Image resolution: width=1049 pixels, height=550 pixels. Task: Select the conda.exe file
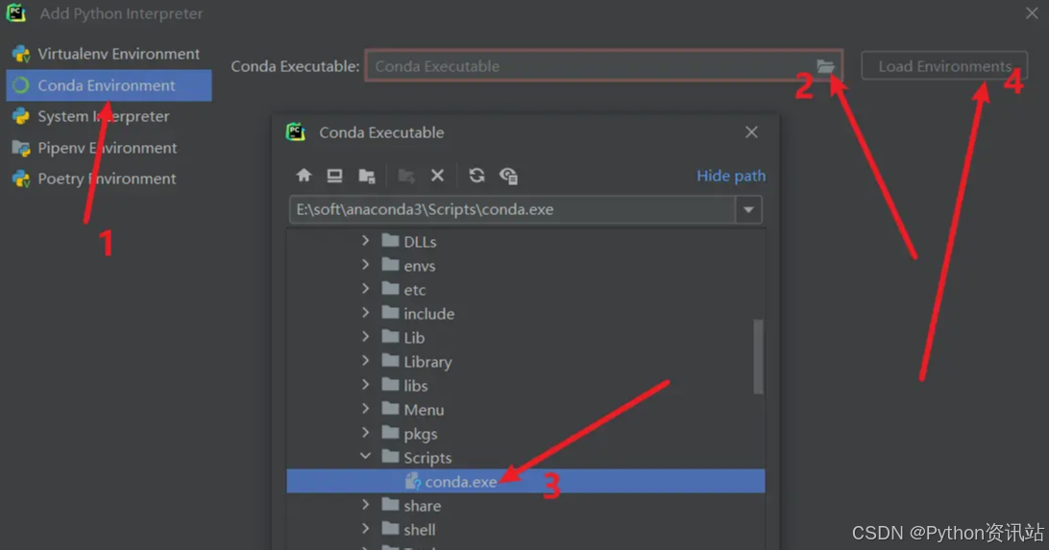tap(525, 481)
